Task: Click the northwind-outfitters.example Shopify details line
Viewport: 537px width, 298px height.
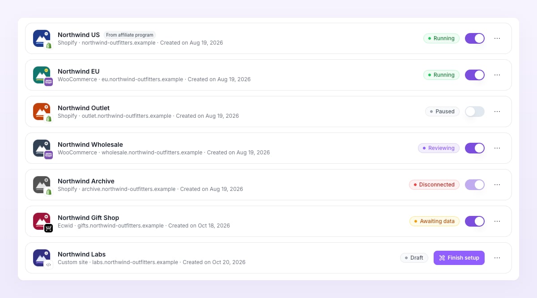Action: tap(140, 43)
